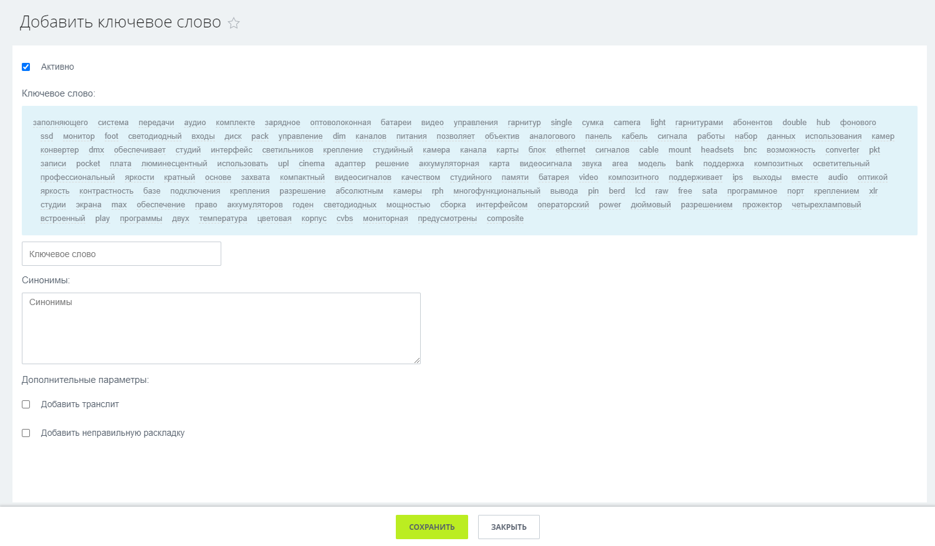Pick the «ethernet» keyword suggestion
Image resolution: width=935 pixels, height=546 pixels.
570,150
